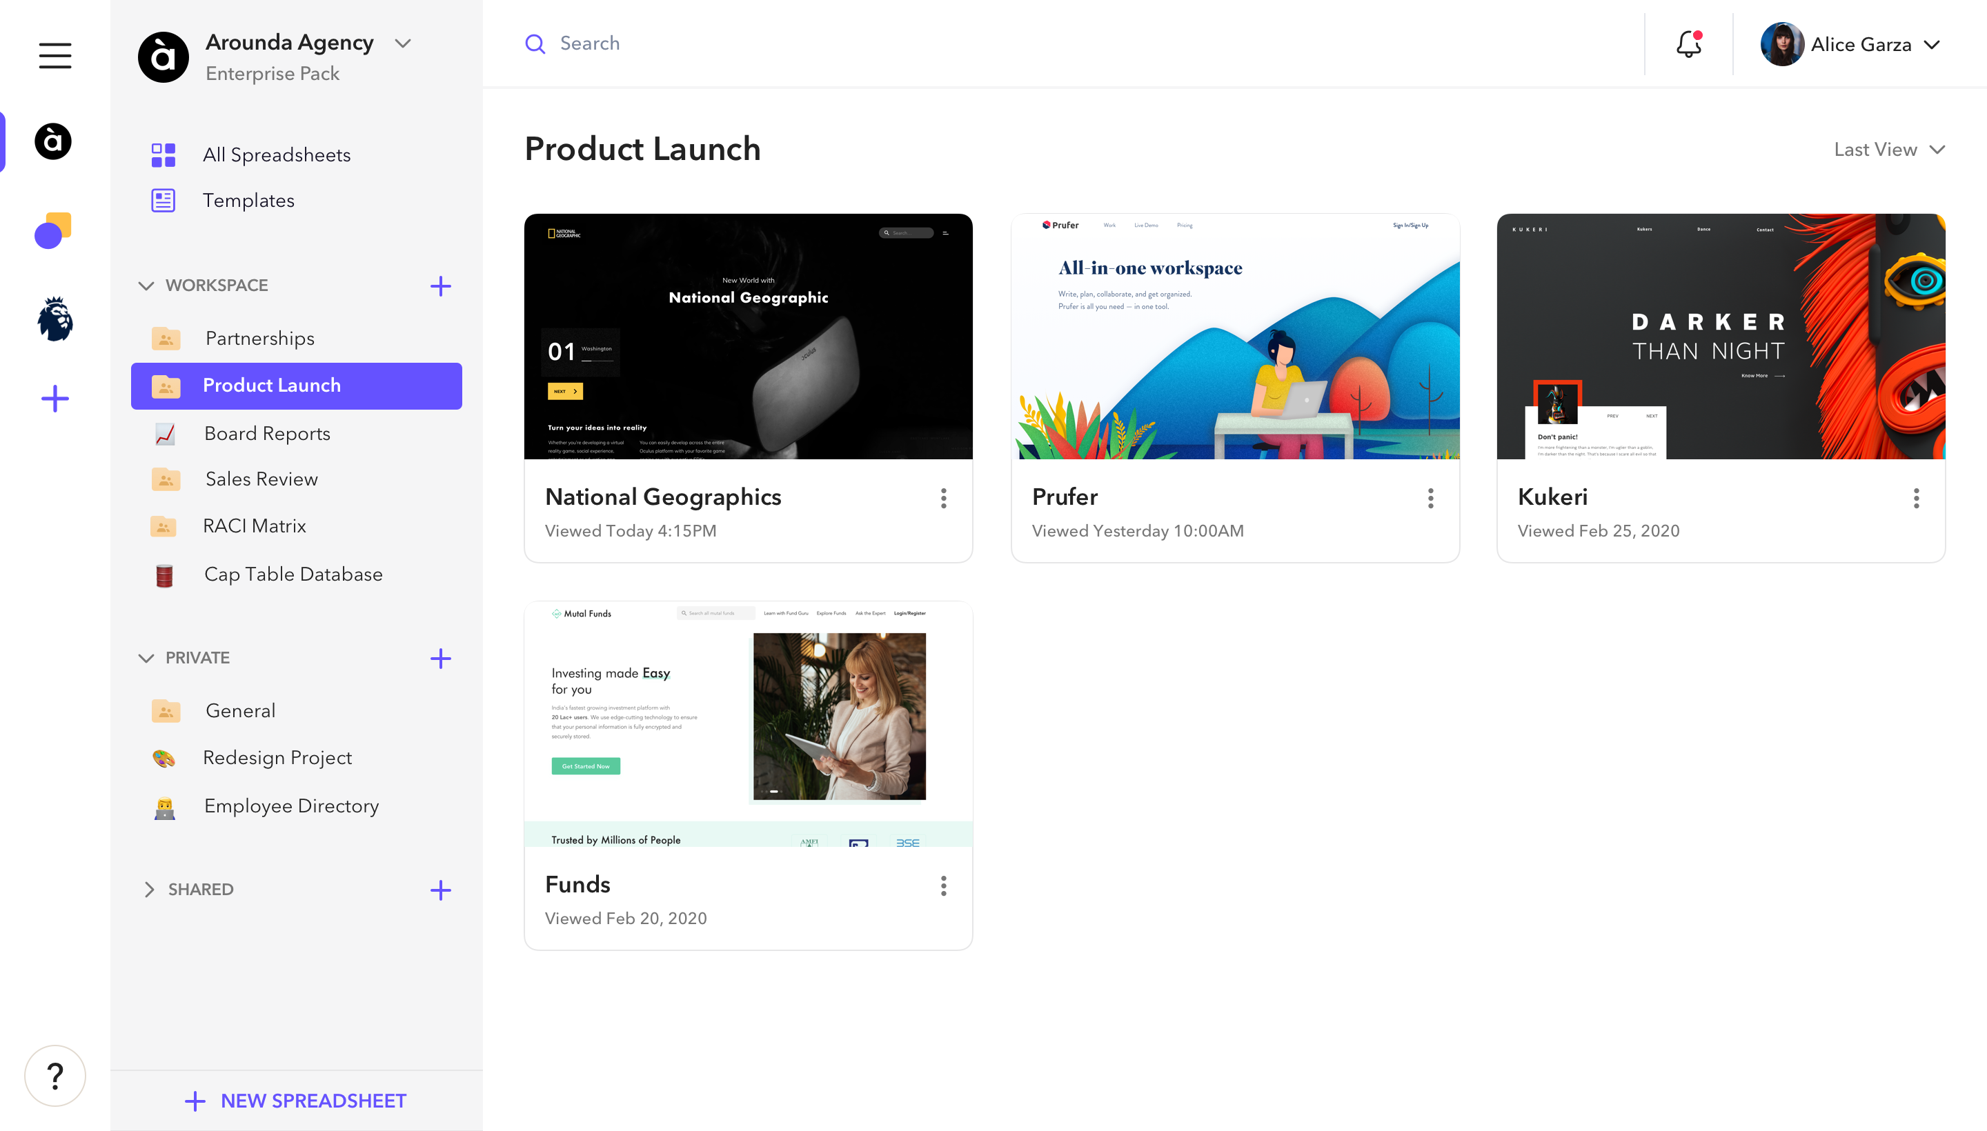This screenshot has height=1131, width=1987.
Task: Open Funds card three-dot options
Action: (943, 886)
